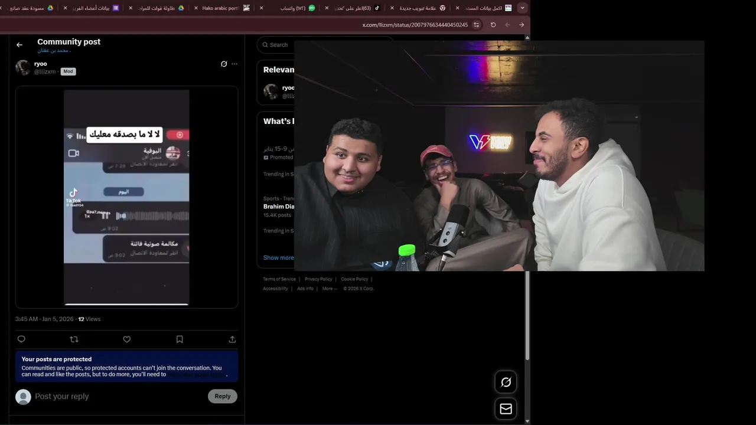The height and width of the screenshot is (425, 756).
Task: Open Terms of Service link
Action: tap(279, 279)
